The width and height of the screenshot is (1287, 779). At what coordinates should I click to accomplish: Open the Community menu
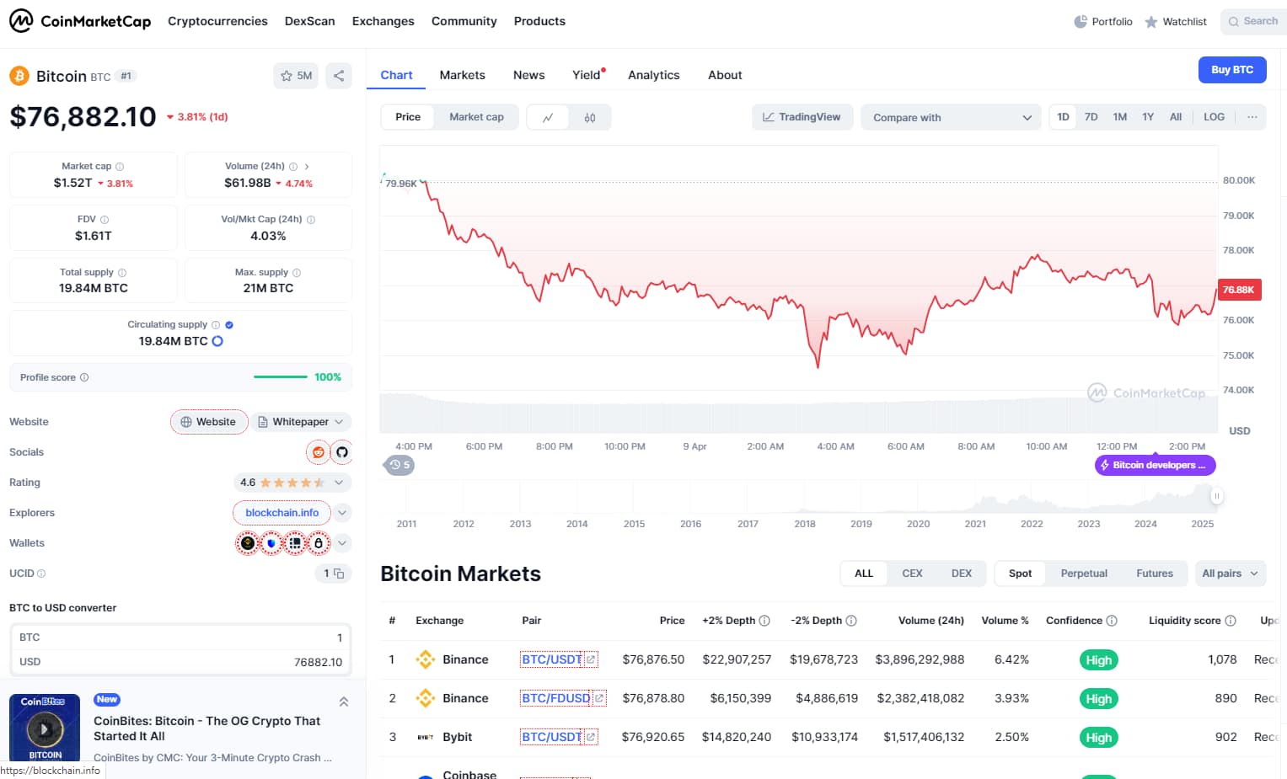pos(464,21)
